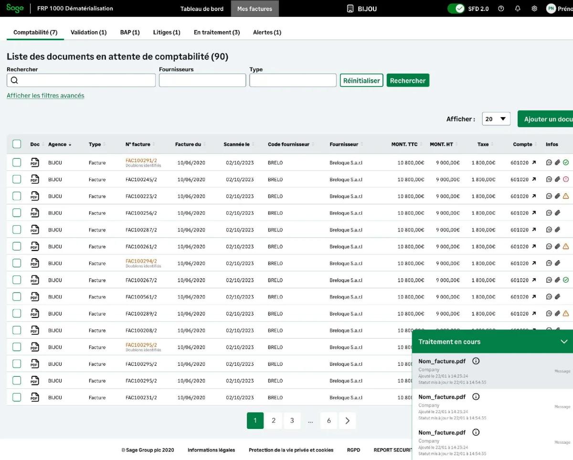This screenshot has width=573, height=460.
Task: Click the red alert icon on FAC100245/2
Action: pyautogui.click(x=566, y=179)
